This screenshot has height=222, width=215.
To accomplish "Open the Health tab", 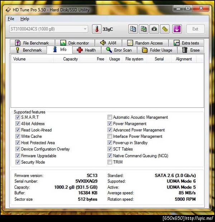I will pos(87,50).
